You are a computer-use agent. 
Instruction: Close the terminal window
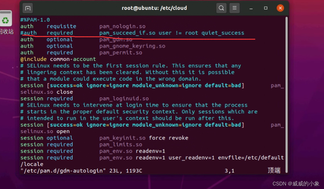pyautogui.click(x=280, y=8)
